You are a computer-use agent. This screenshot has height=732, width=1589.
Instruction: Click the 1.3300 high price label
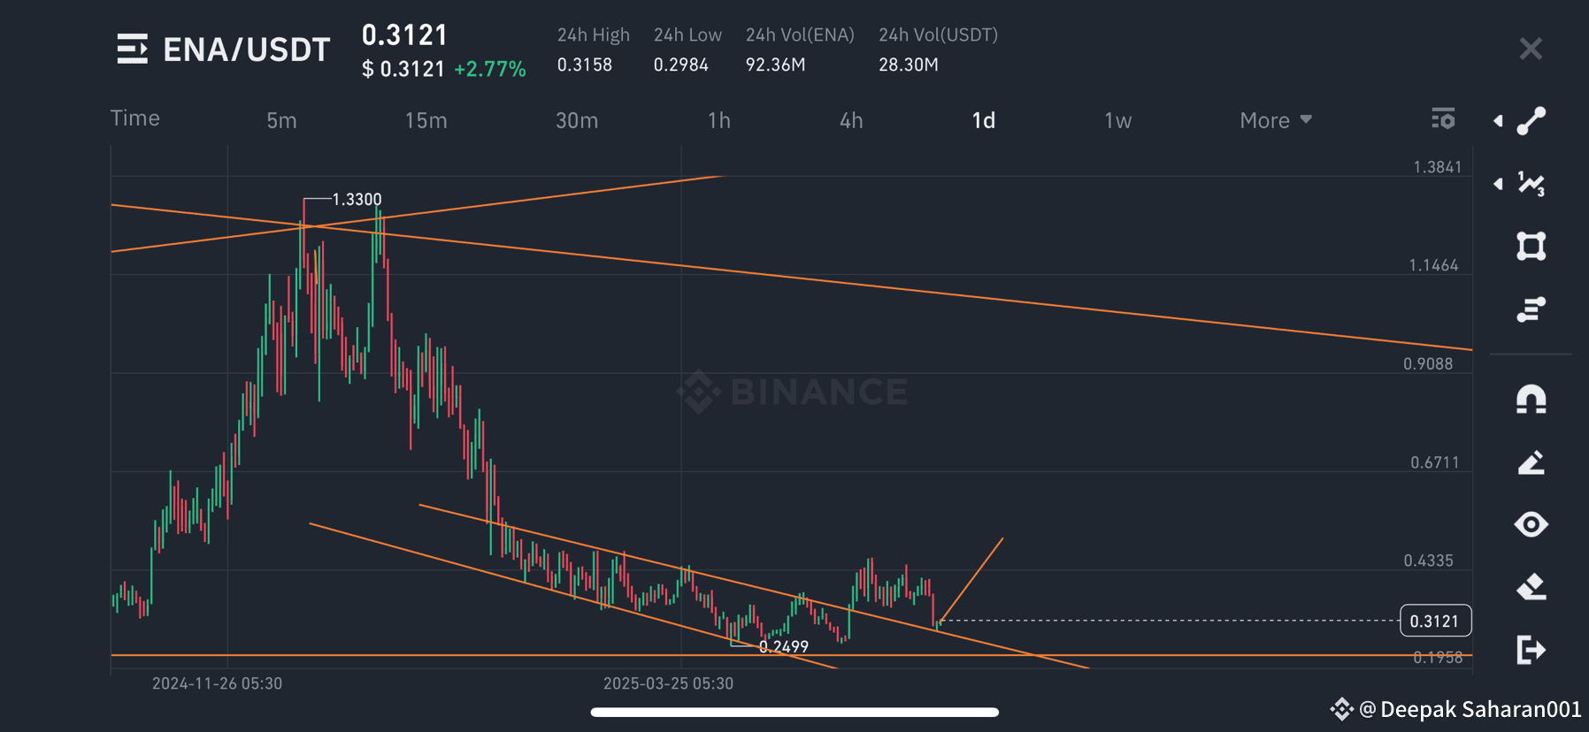357,200
